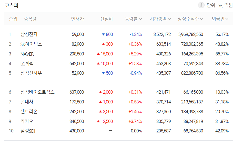Image resolution: width=234 pixels, height=145 pixels.
Task: Click foreign ownership 10.03%
Action: pos(222,92)
